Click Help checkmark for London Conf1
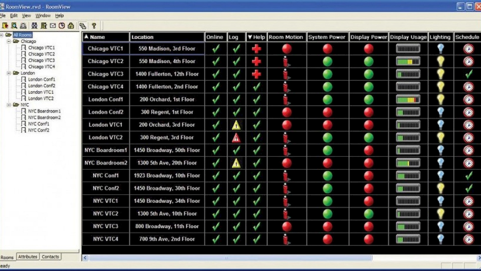The height and width of the screenshot is (271, 481). pyautogui.click(x=256, y=99)
